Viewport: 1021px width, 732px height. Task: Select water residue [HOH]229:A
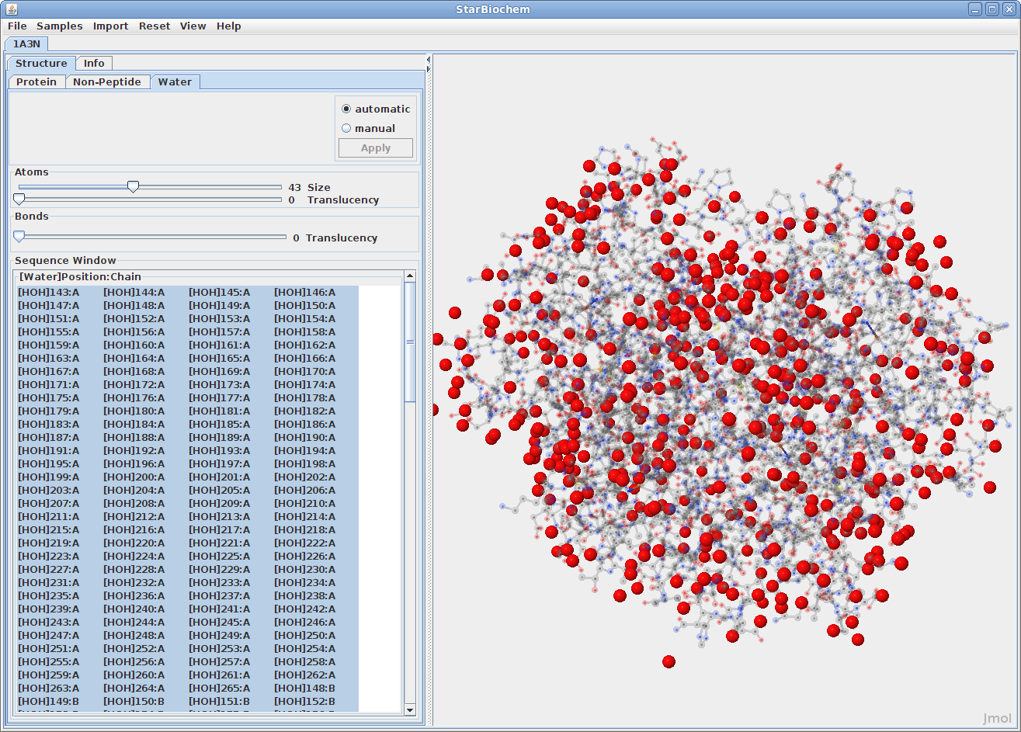[220, 569]
